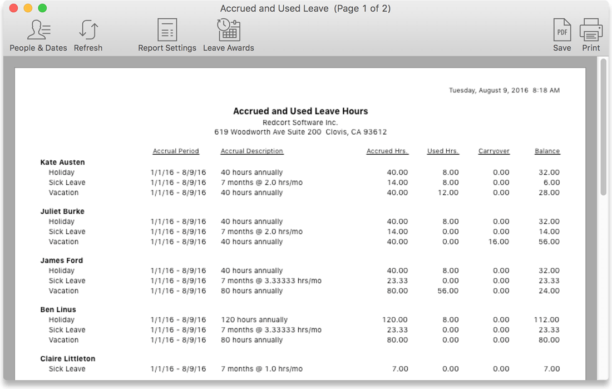Close the window with red button
The width and height of the screenshot is (612, 389).
tap(14, 8)
